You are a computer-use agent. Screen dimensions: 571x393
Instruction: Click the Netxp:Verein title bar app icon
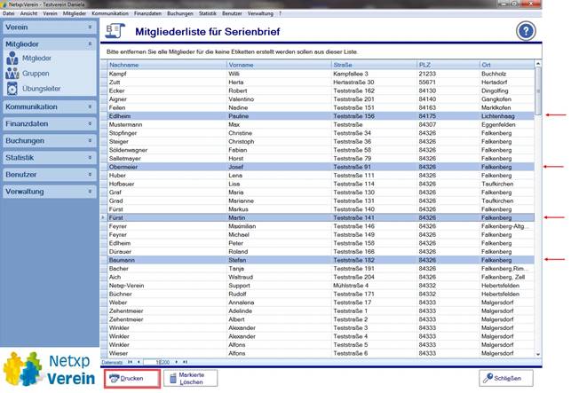pos(4,4)
